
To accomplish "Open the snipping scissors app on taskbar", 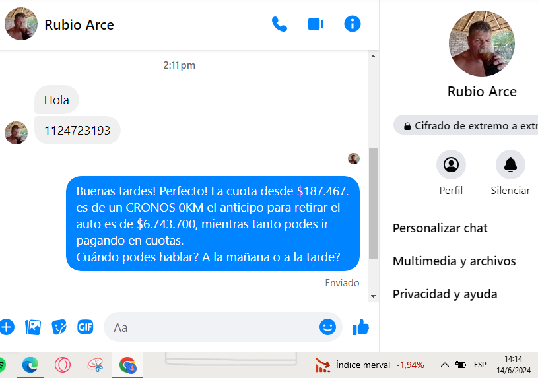I will click(95, 365).
